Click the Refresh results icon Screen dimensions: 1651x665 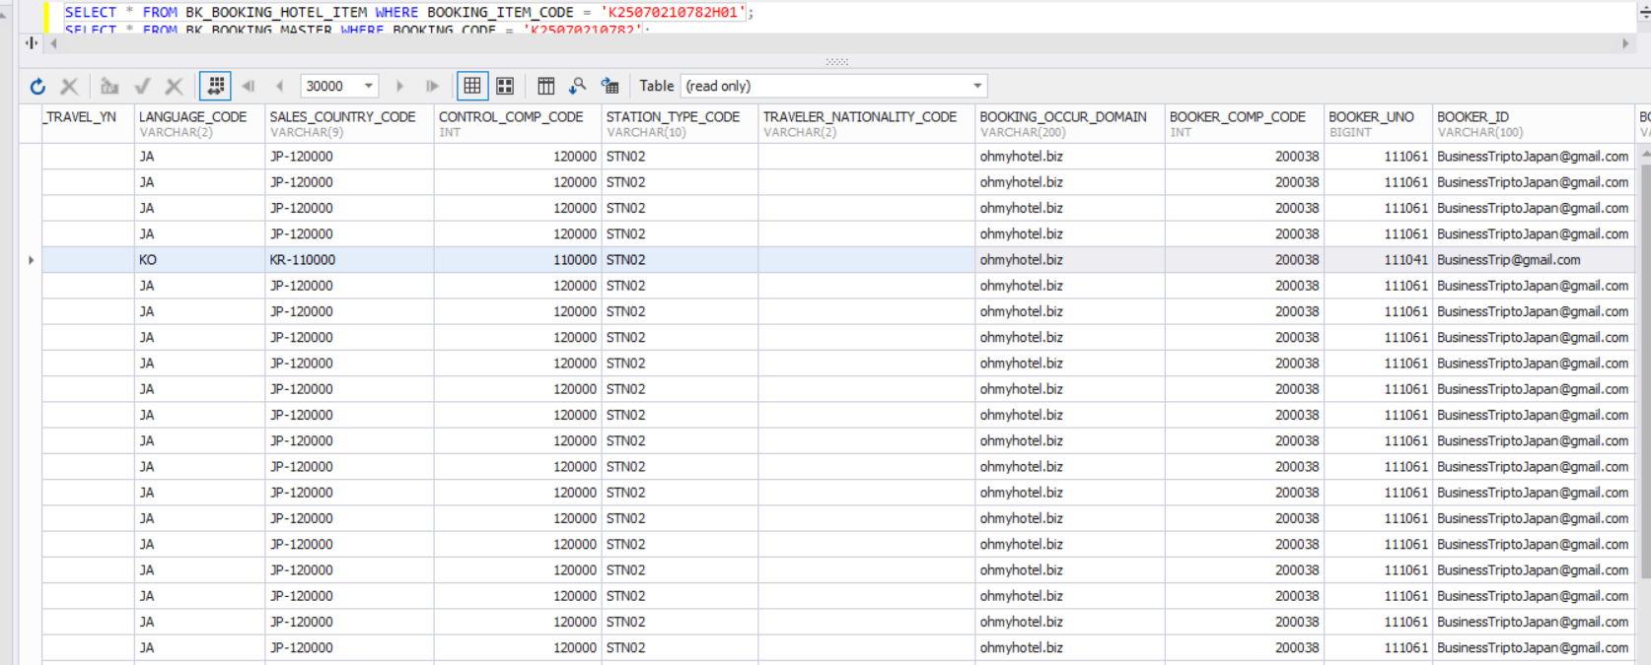pos(37,87)
